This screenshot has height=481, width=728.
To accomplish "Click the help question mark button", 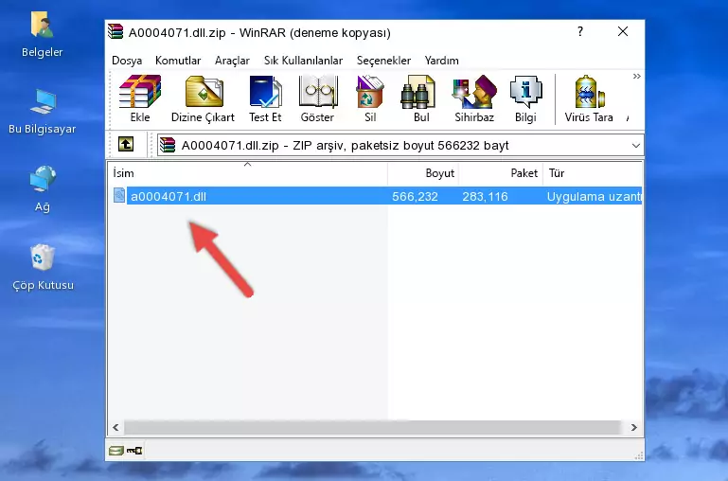I will 580,31.
